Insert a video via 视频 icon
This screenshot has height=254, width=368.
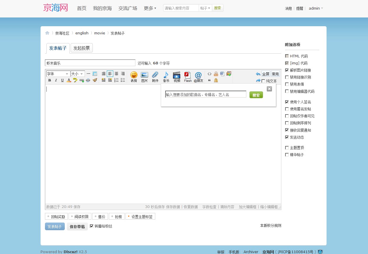pos(177,77)
